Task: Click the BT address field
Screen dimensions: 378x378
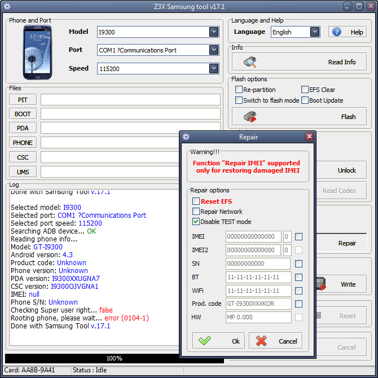Action: point(258,277)
